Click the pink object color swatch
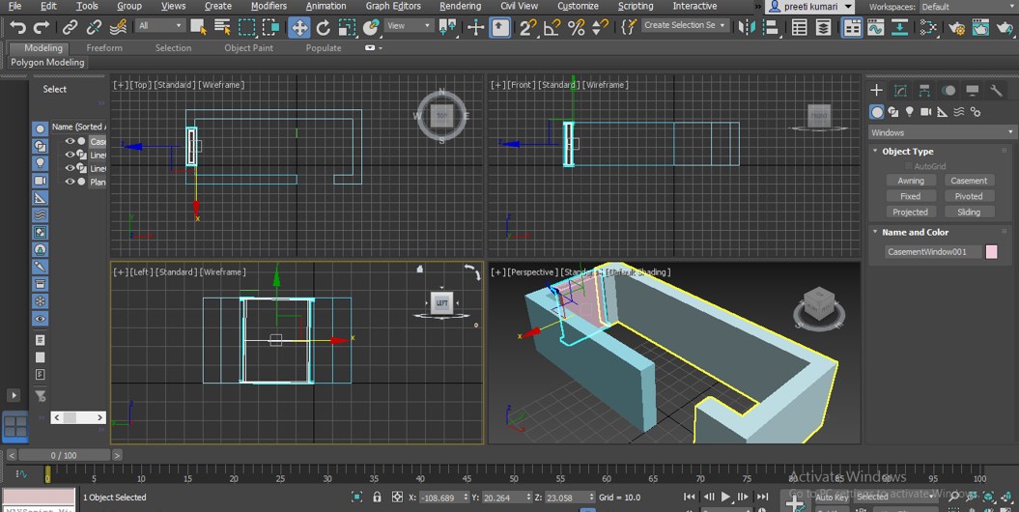The image size is (1019, 512). click(x=991, y=252)
